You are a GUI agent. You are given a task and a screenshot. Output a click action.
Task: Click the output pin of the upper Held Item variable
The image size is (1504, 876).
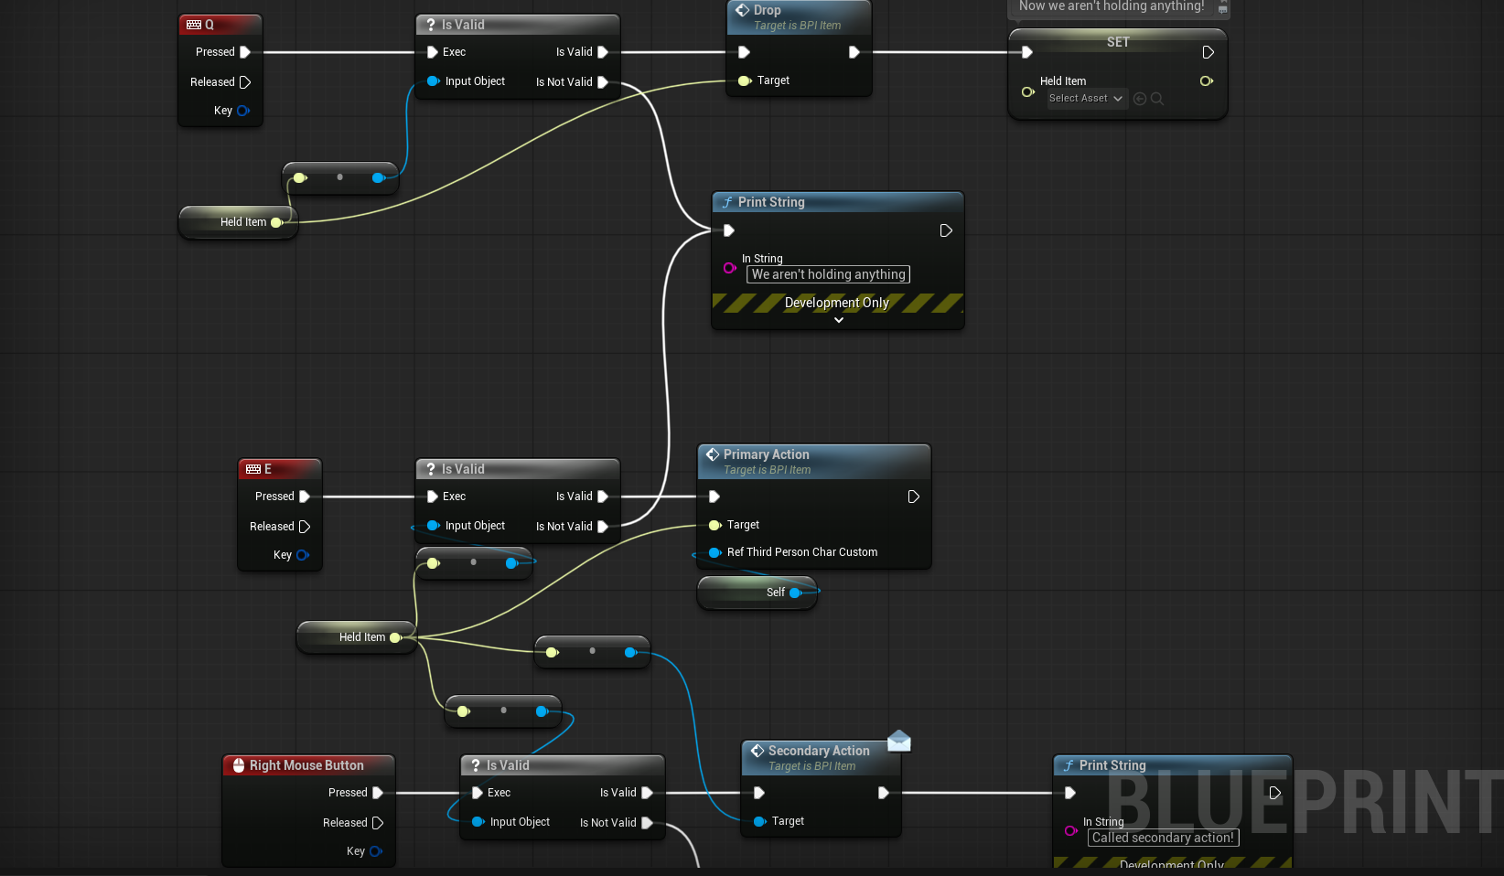(x=277, y=222)
